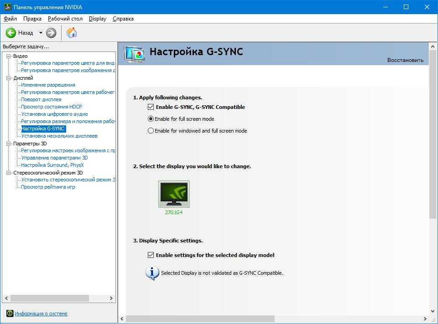Screen dimensions: 438x324
Task: Open the Файл menu
Action: coord(10,19)
